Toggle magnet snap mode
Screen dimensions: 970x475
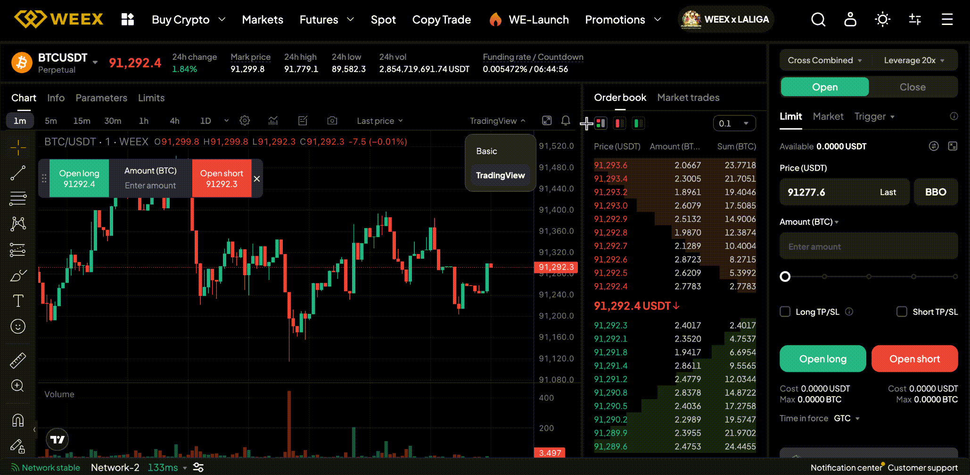18,420
